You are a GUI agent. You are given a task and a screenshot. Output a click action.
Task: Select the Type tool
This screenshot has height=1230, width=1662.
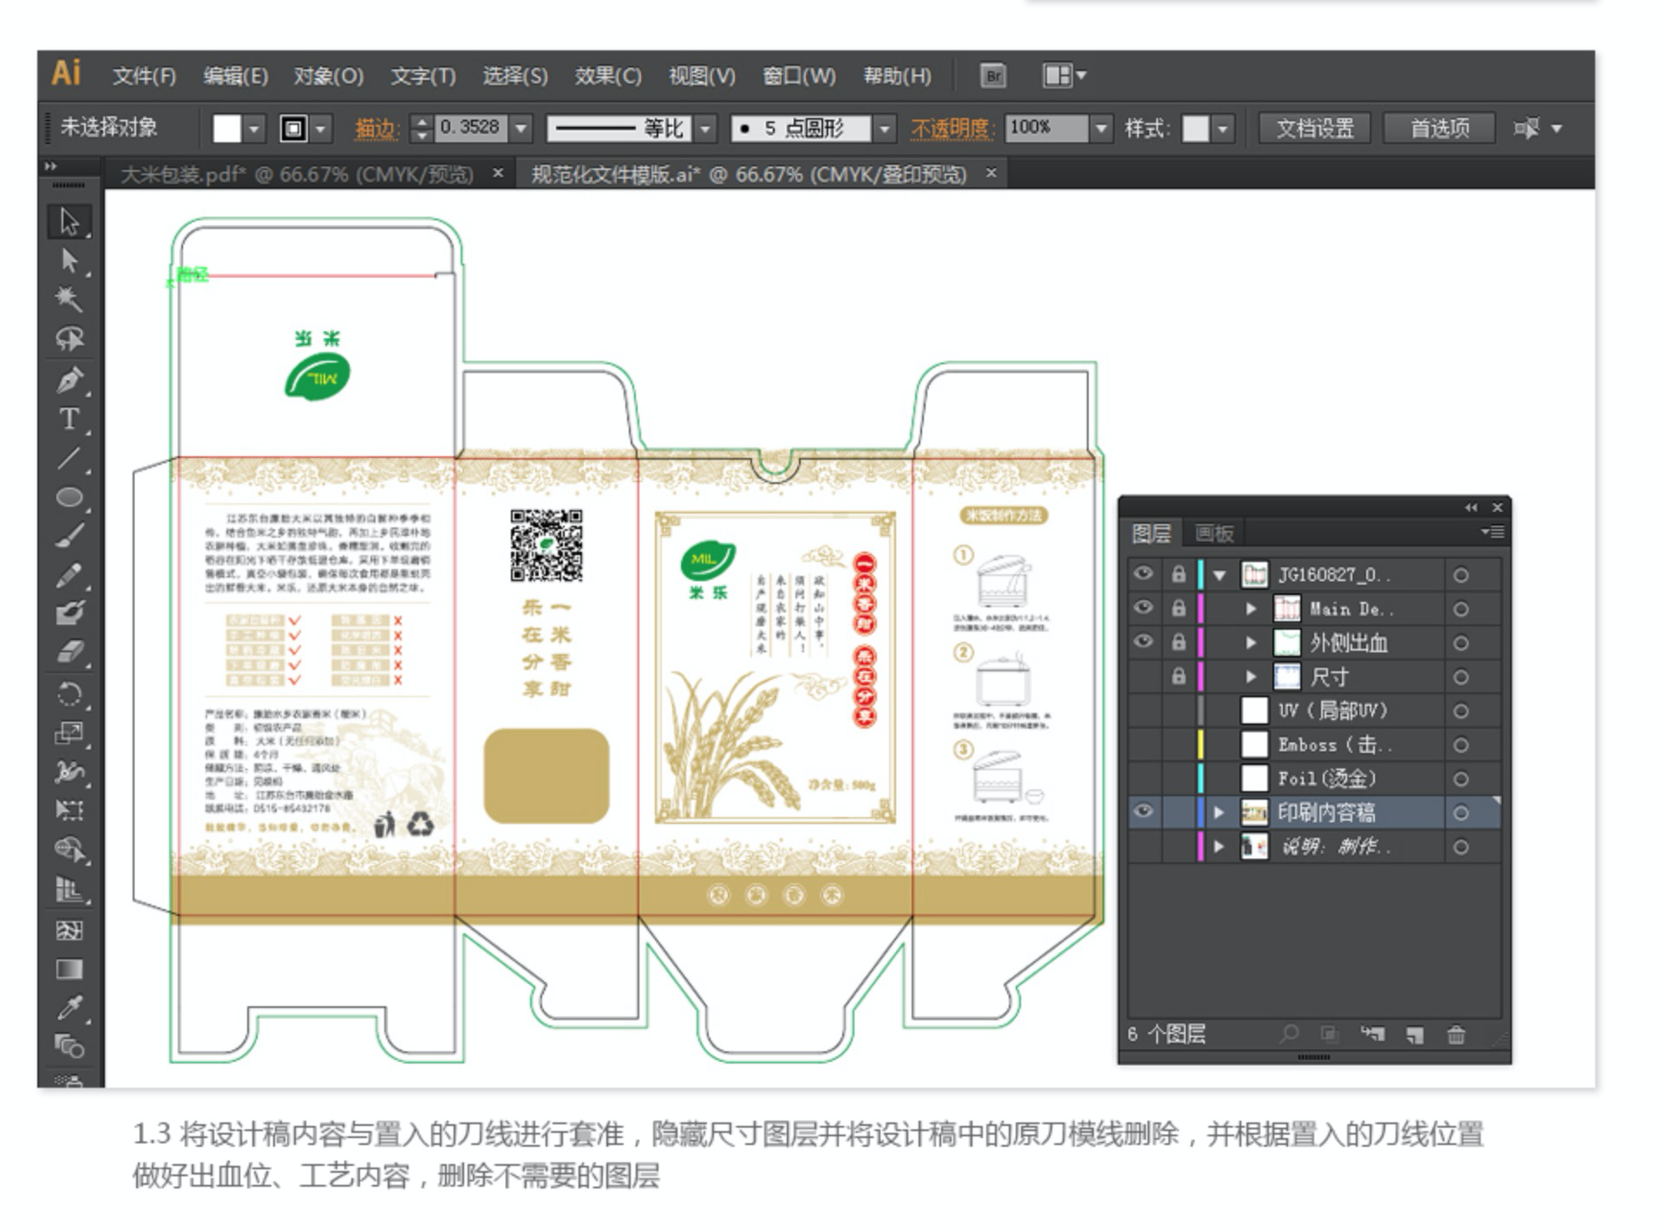[x=69, y=420]
